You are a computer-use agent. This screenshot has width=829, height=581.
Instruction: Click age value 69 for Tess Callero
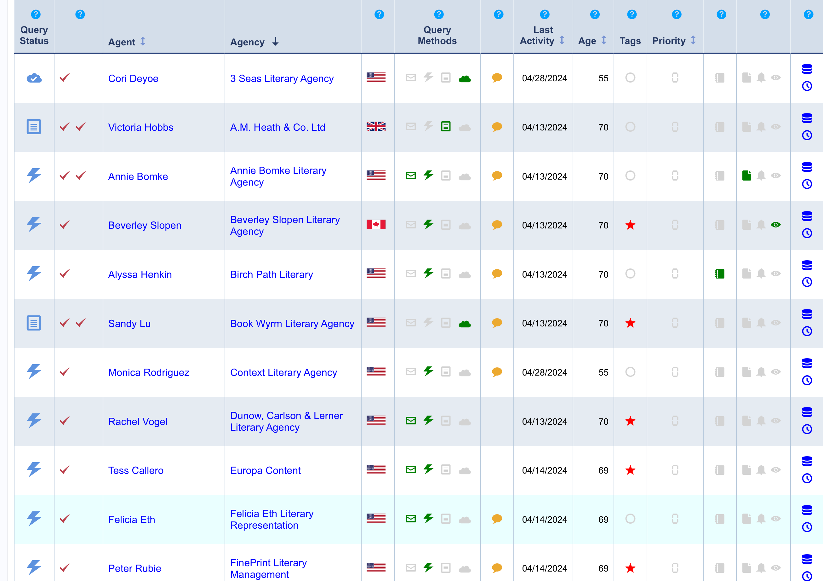click(603, 470)
